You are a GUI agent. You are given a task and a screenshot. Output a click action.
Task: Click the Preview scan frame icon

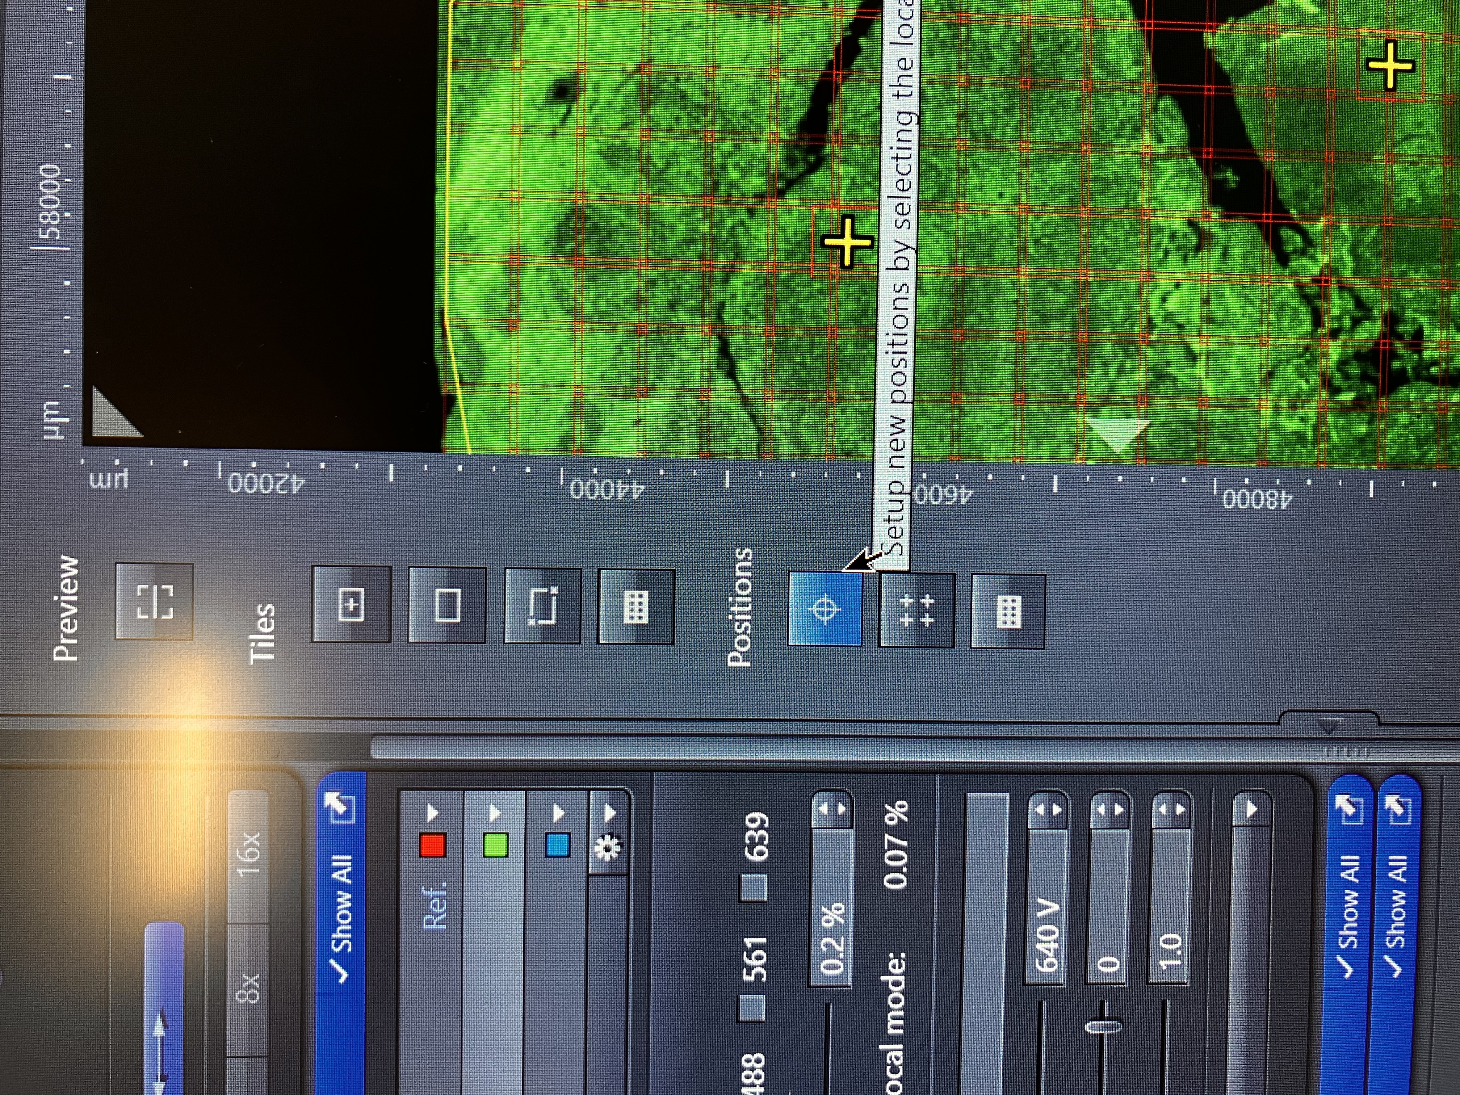[155, 601]
